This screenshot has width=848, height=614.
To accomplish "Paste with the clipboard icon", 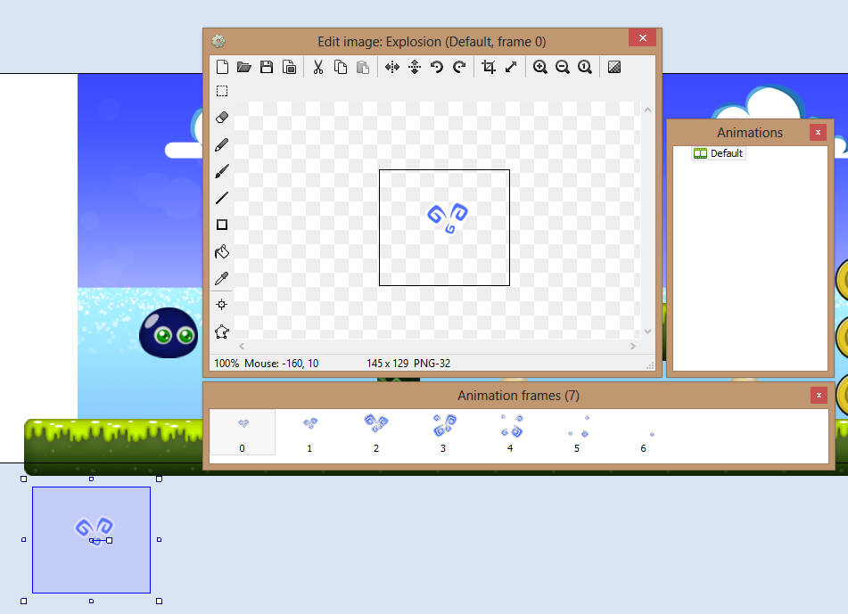I will [x=363, y=67].
